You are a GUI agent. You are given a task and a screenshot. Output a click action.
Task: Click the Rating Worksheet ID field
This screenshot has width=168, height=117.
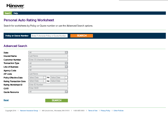pos(48,85)
